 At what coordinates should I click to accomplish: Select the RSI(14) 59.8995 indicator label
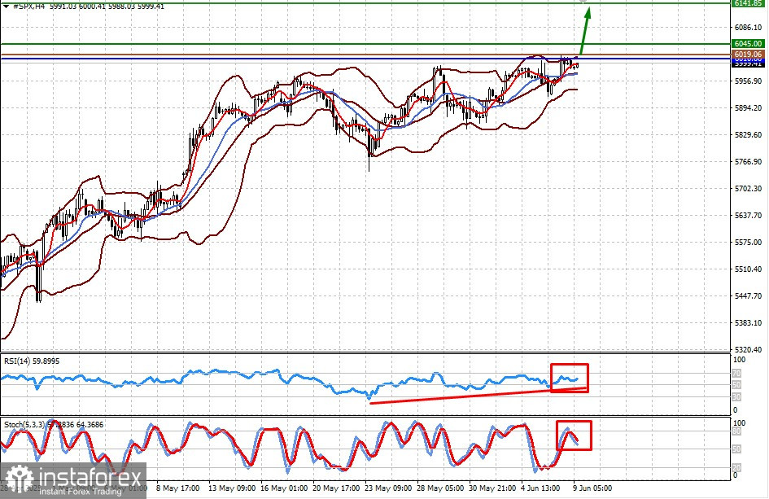pyautogui.click(x=32, y=361)
